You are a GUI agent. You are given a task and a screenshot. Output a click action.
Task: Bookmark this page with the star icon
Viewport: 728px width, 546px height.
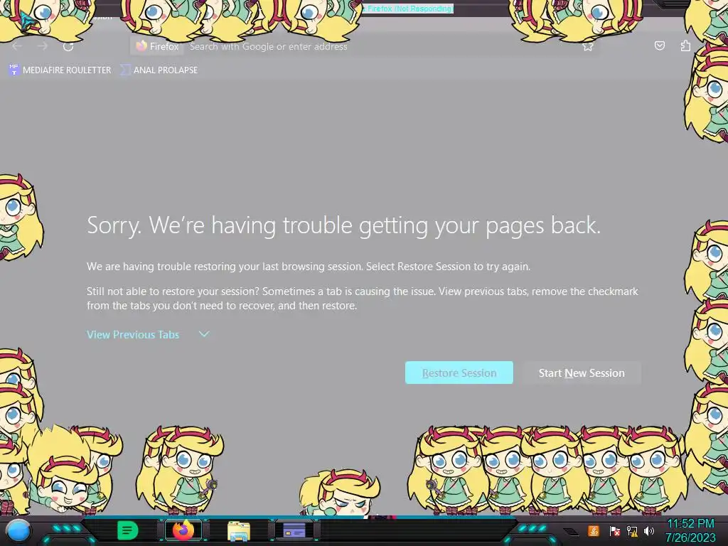[x=588, y=46]
